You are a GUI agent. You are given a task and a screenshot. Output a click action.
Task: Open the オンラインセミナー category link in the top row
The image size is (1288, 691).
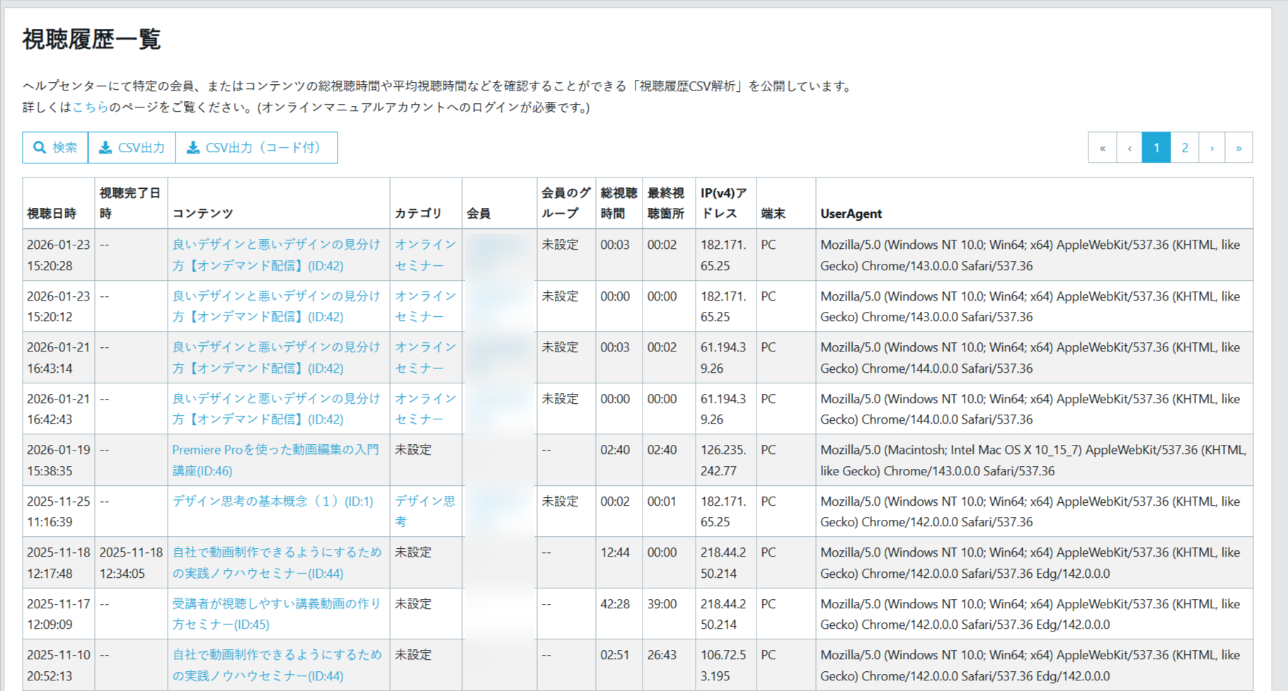click(425, 255)
